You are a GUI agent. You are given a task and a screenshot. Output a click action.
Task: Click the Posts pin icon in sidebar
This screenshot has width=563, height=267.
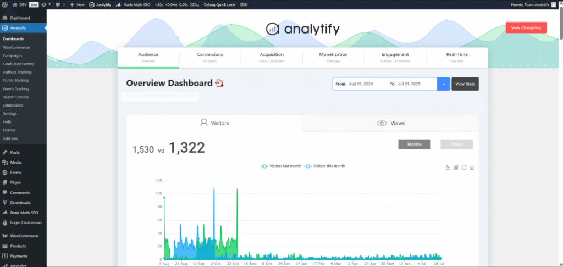click(x=5, y=152)
